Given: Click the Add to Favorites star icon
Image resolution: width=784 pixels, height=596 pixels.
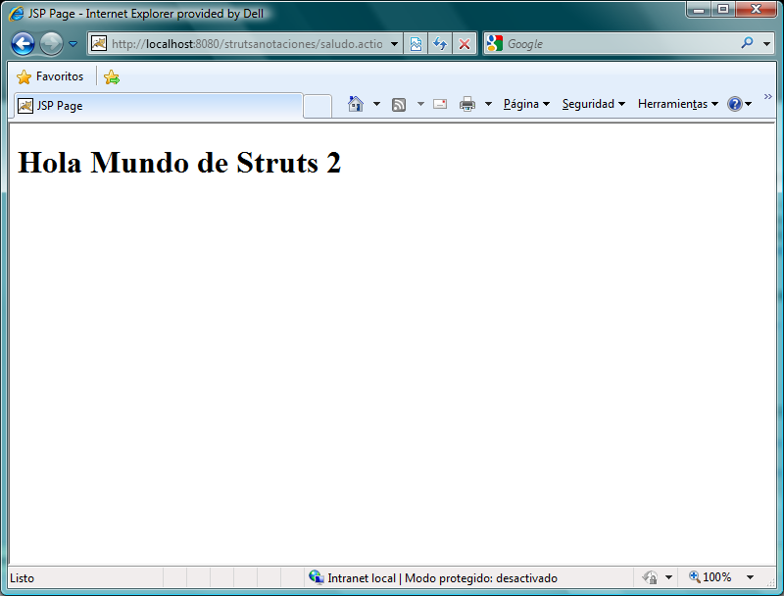Looking at the screenshot, I should tap(111, 75).
